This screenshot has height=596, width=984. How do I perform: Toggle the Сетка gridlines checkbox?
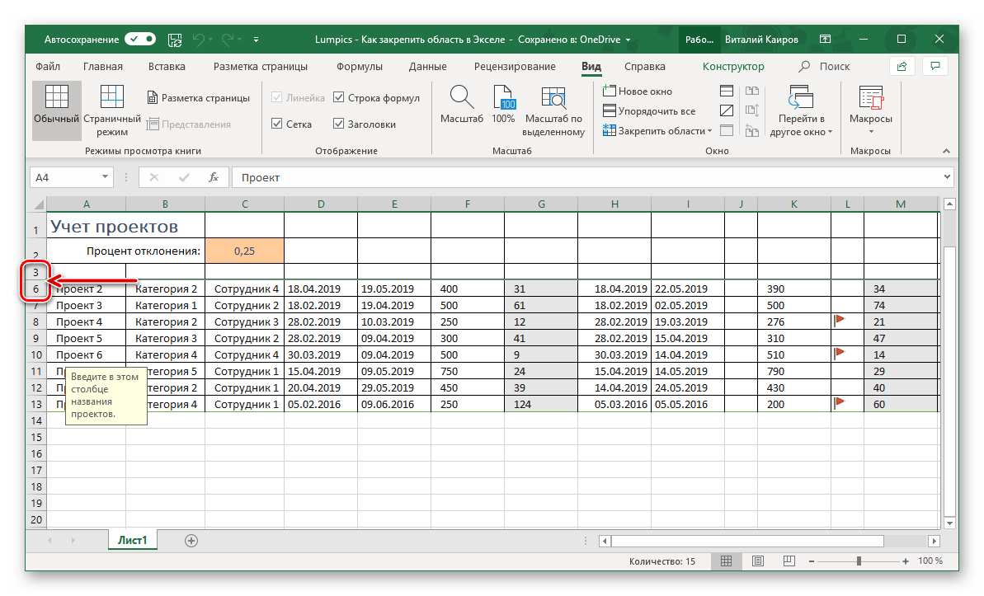pyautogui.click(x=277, y=124)
